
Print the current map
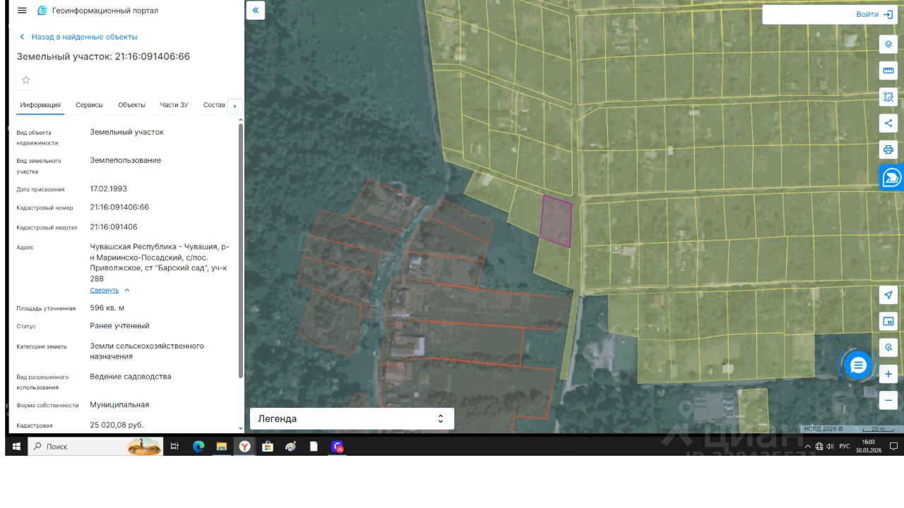pos(888,150)
